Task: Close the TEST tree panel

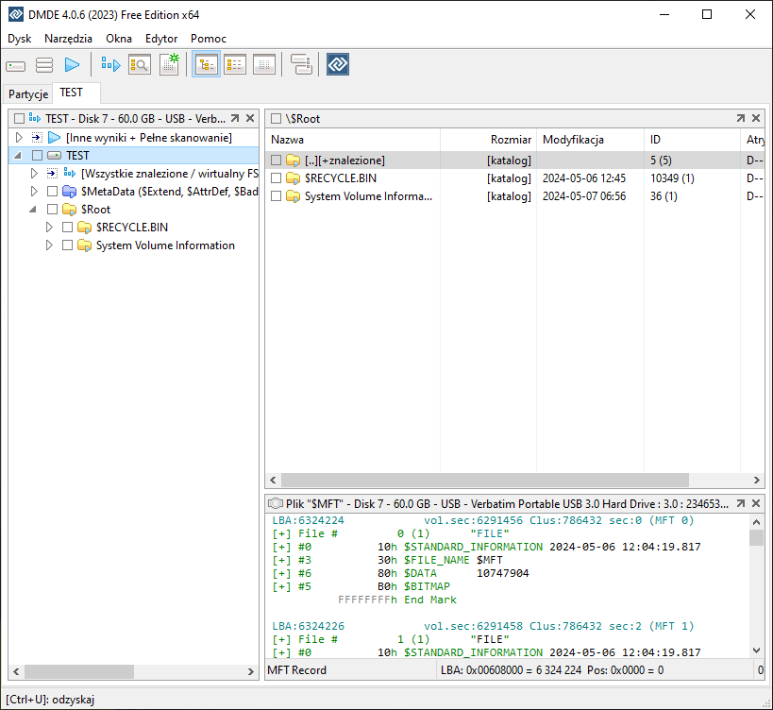Action: [x=250, y=118]
